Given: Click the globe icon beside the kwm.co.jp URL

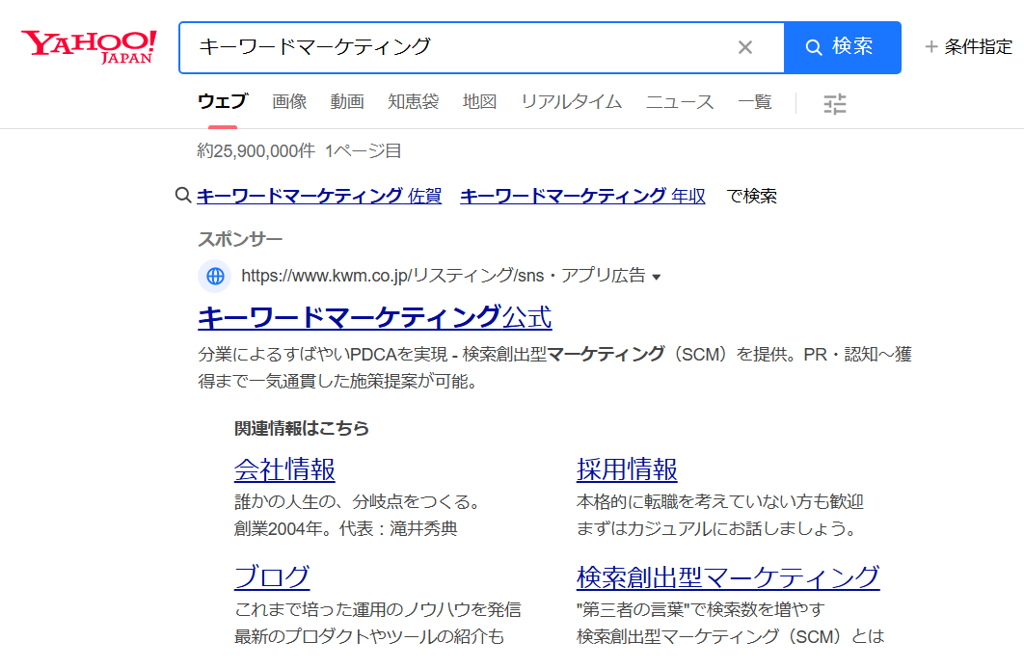Looking at the screenshot, I should (215, 276).
